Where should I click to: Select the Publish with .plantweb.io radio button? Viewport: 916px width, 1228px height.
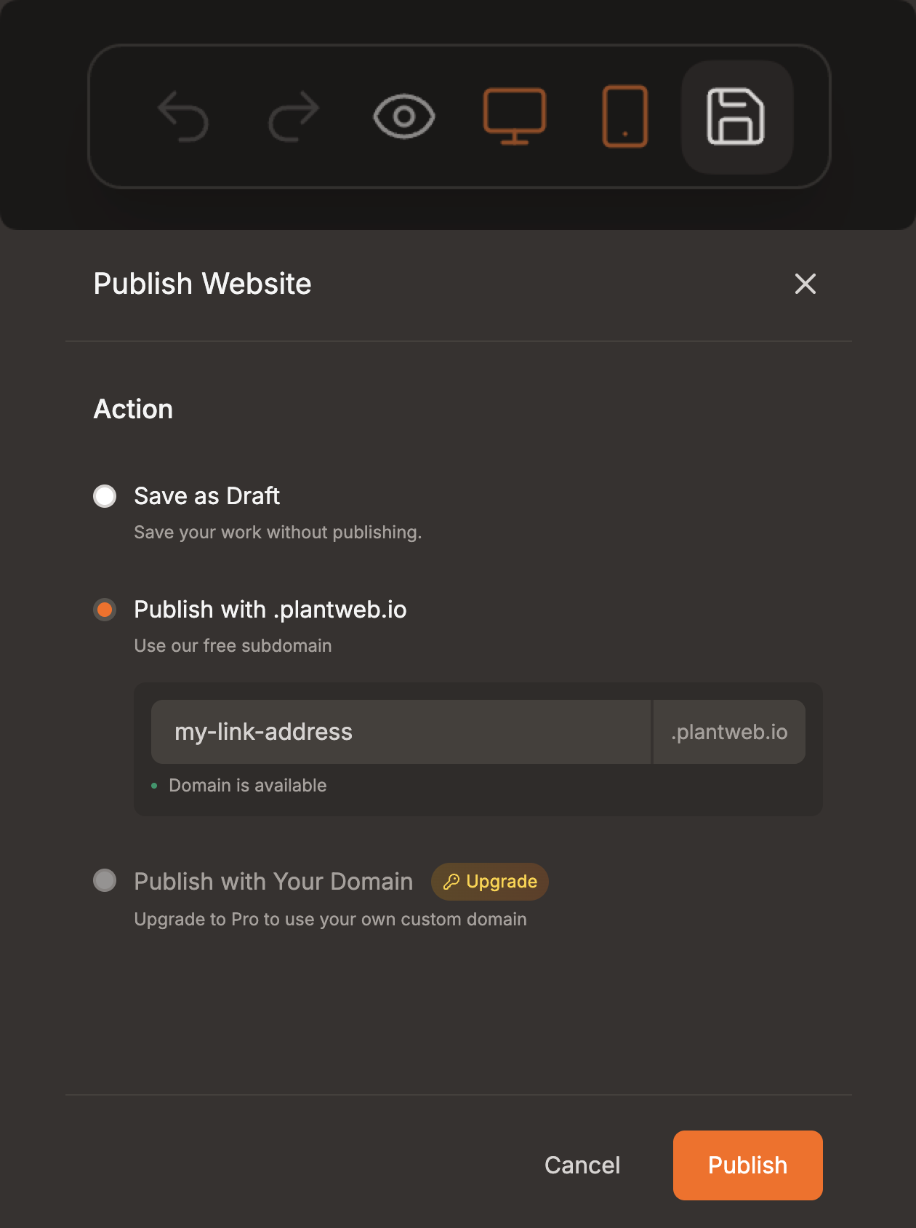coord(105,610)
